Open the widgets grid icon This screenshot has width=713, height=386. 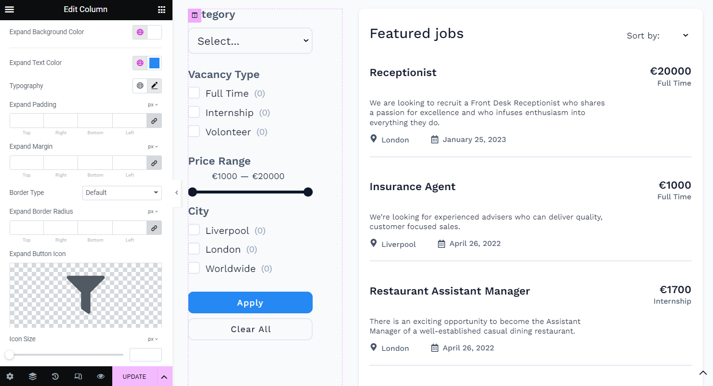click(162, 10)
